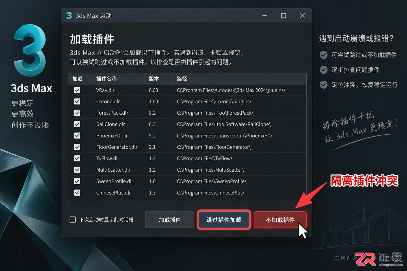Viewport: 407px width, 271px height.
Task: Toggle the SweepProfile.dlr checkbox
Action: point(77,181)
